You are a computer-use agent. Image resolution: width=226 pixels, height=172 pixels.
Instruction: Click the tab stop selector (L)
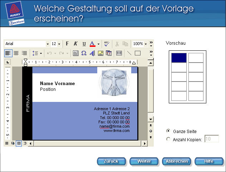pyautogui.click(x=8, y=62)
